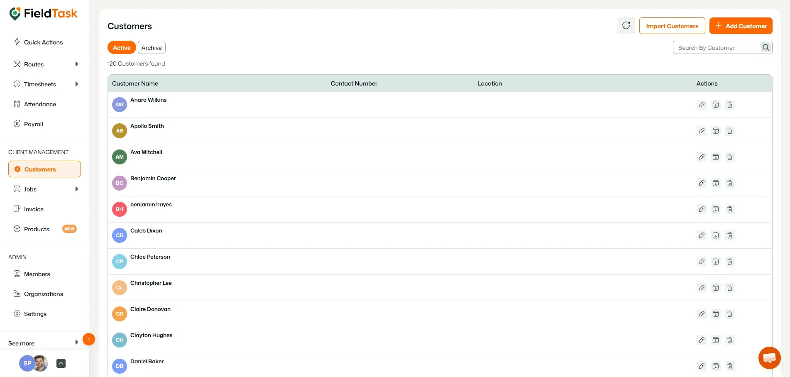The height and width of the screenshot is (377, 790).
Task: Archive Caleb Dixon using the archive icon
Action: (716, 235)
